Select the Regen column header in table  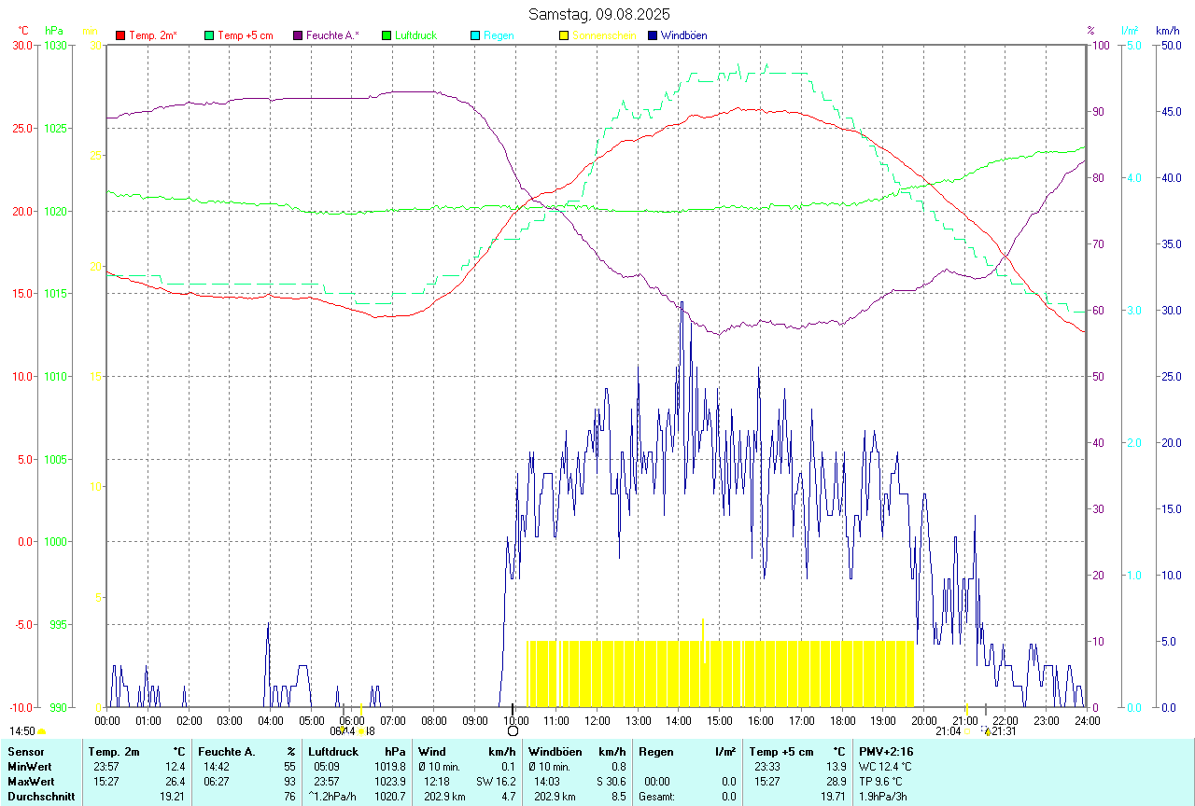click(x=655, y=751)
